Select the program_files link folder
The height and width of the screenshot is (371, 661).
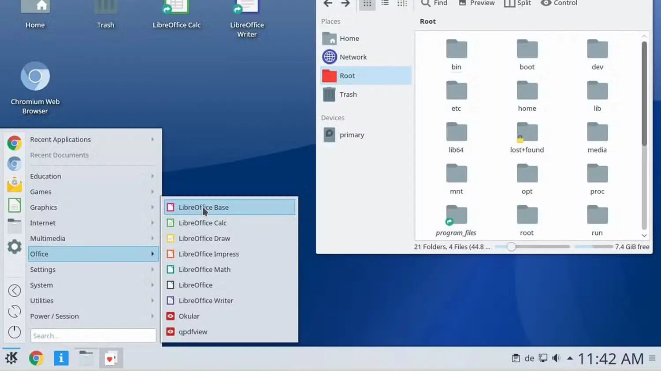(456, 221)
